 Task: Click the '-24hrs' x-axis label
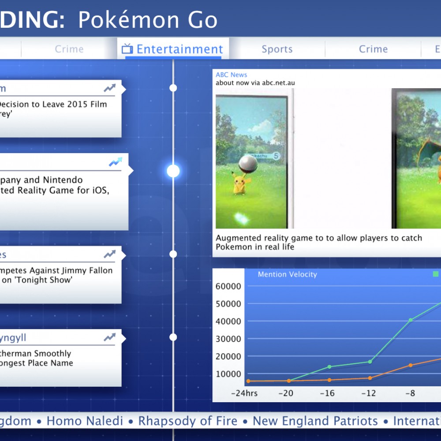coord(244,393)
